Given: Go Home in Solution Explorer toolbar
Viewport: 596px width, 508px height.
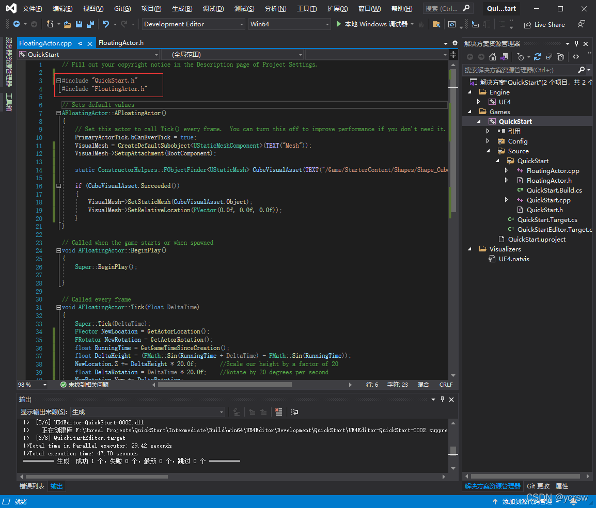Looking at the screenshot, I should click(493, 57).
